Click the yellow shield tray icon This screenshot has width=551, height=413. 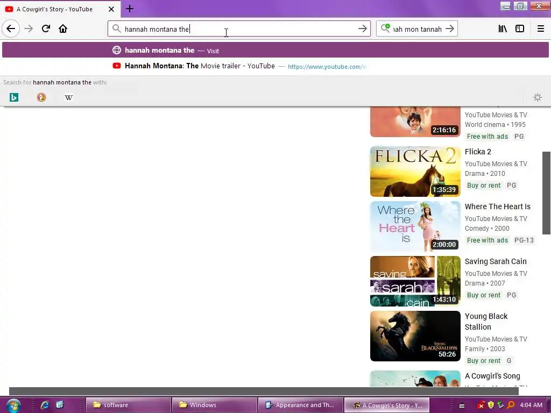[x=491, y=405]
